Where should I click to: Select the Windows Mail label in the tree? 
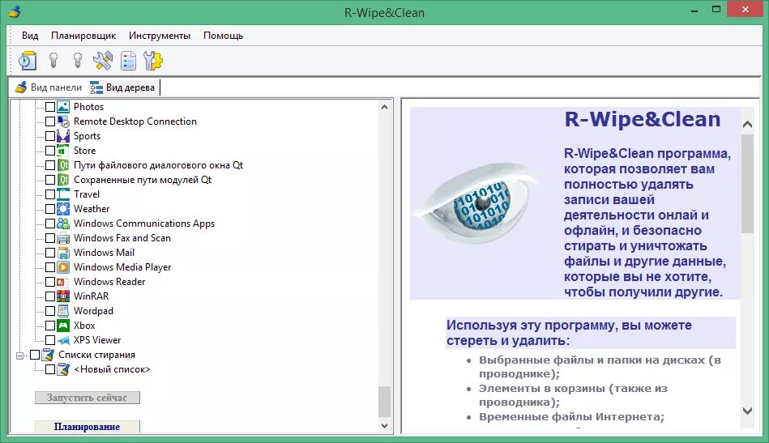[x=104, y=253]
